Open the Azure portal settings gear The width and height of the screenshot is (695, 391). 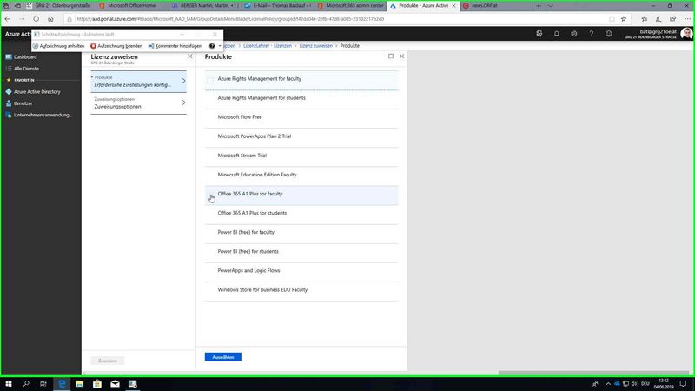[573, 34]
